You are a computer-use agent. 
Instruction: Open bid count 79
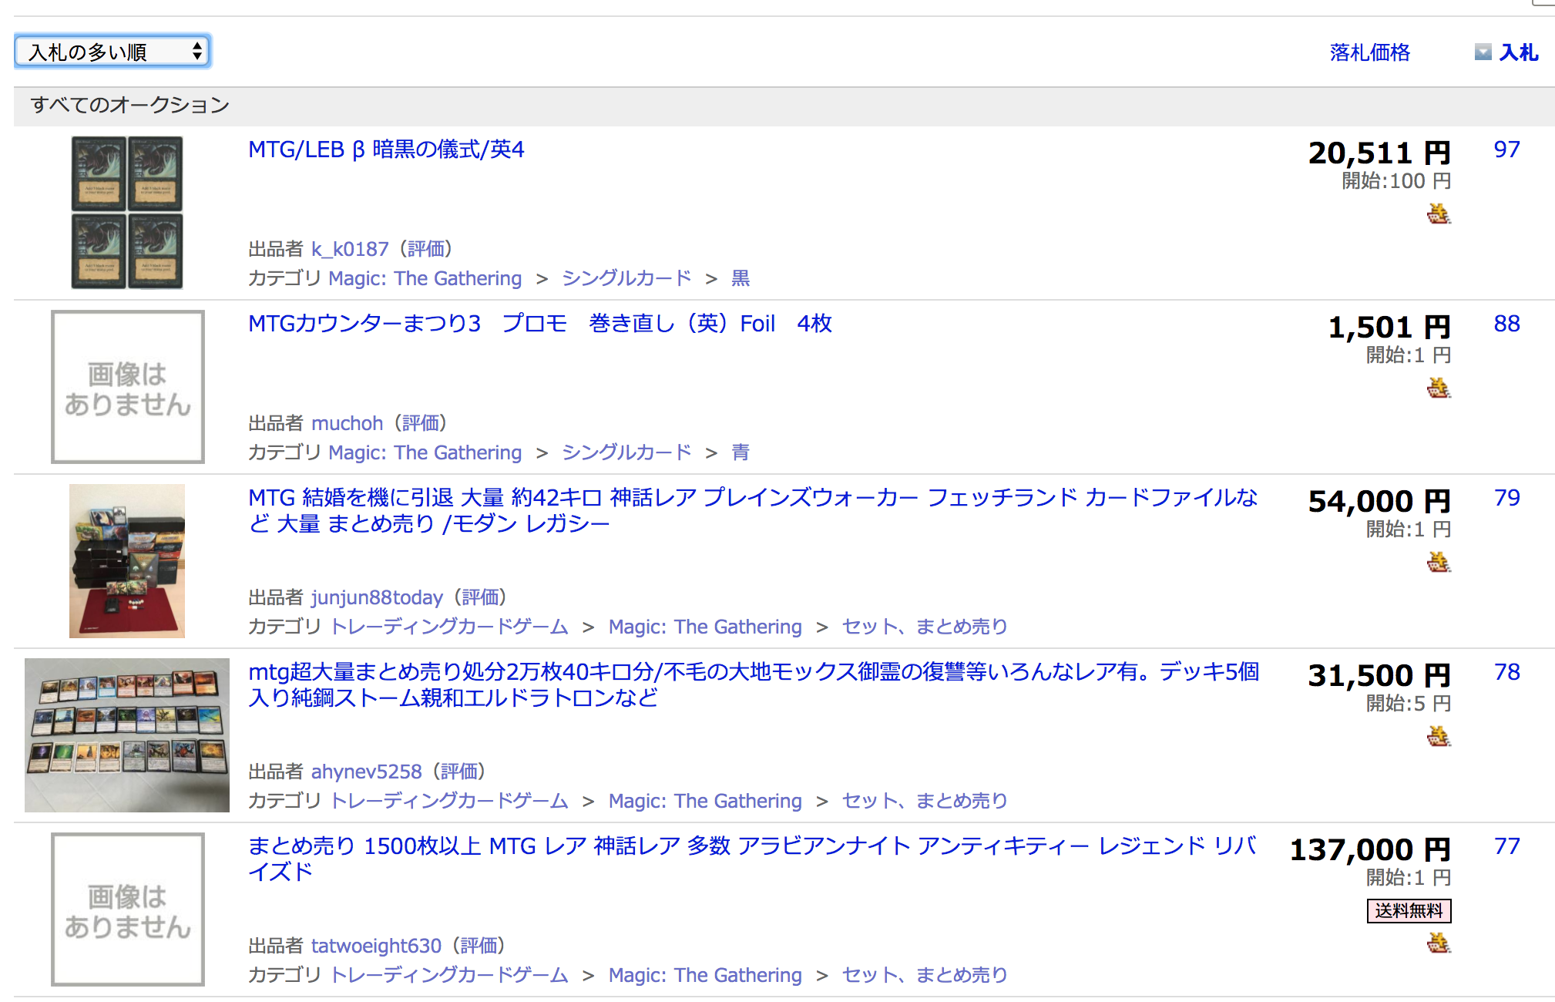1507,498
